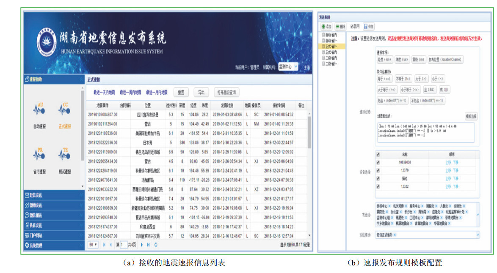Refresh the earthquake list with reload icon
Viewport: 497px width, 273px height.
click(x=156, y=245)
